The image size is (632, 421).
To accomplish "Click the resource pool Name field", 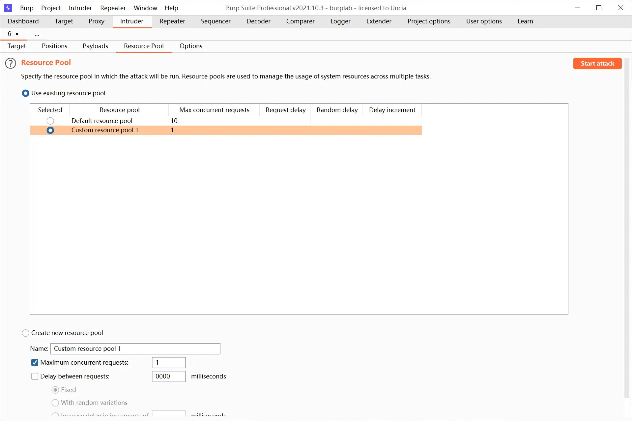I will (x=135, y=349).
